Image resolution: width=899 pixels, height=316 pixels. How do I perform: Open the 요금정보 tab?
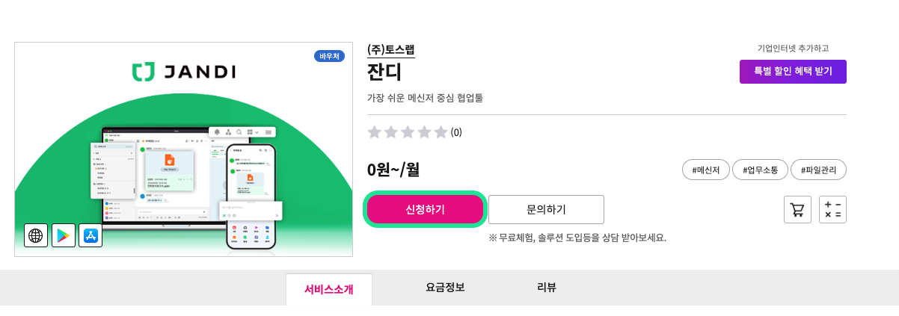coord(445,287)
